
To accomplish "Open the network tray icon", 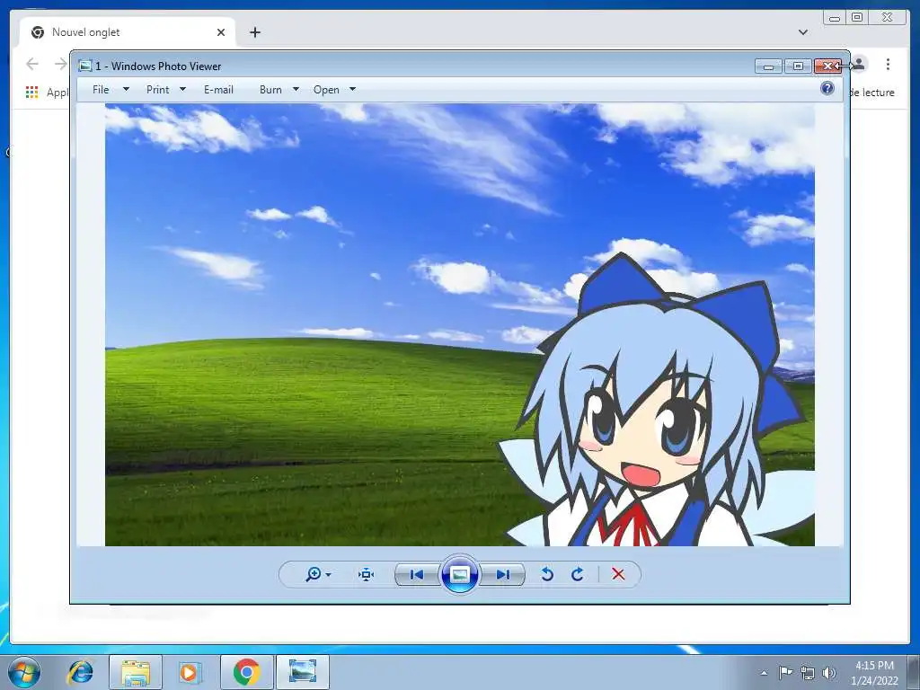I will 808,673.
